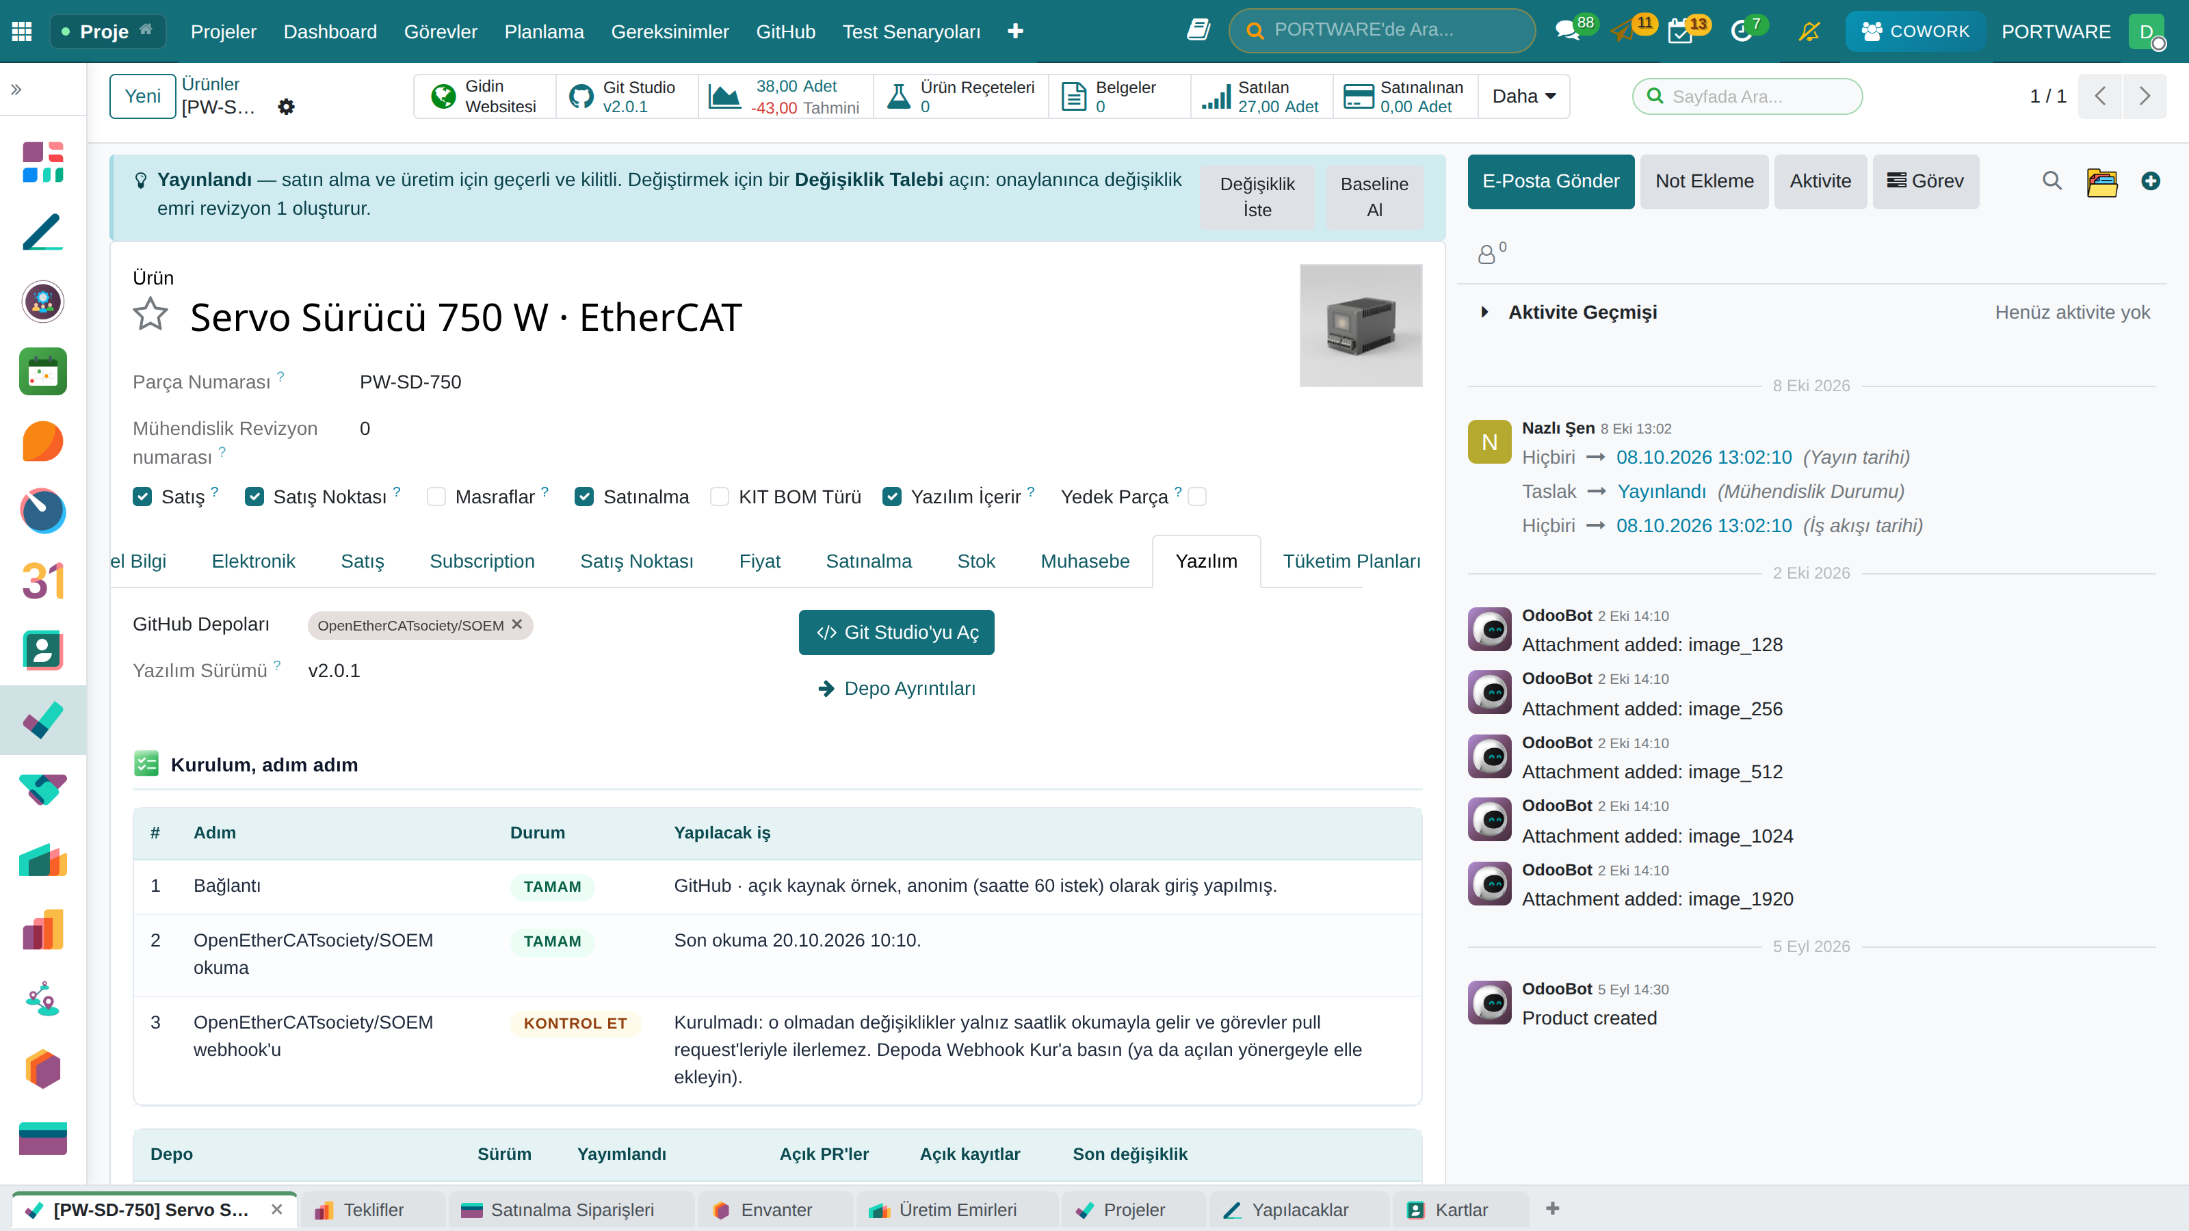Image resolution: width=2189 pixels, height=1231 pixels.
Task: Open Proje app dropdown in header
Action: 108,31
